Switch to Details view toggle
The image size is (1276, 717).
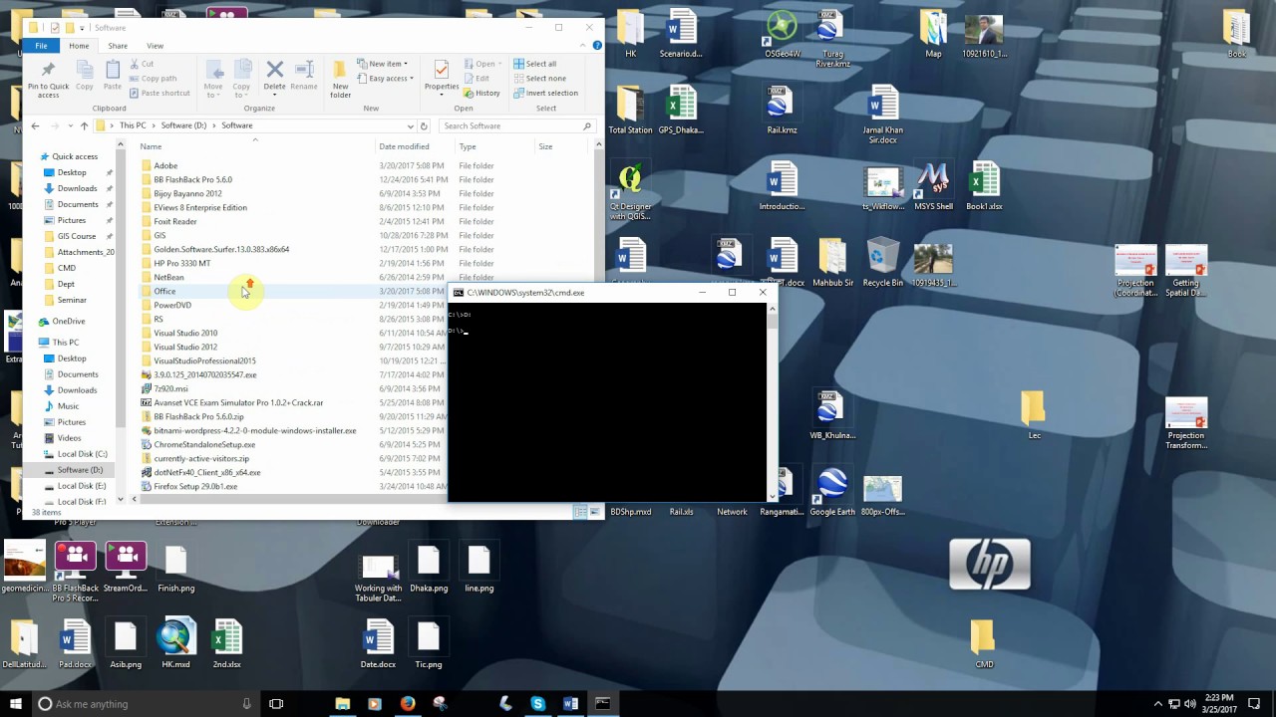580,512
